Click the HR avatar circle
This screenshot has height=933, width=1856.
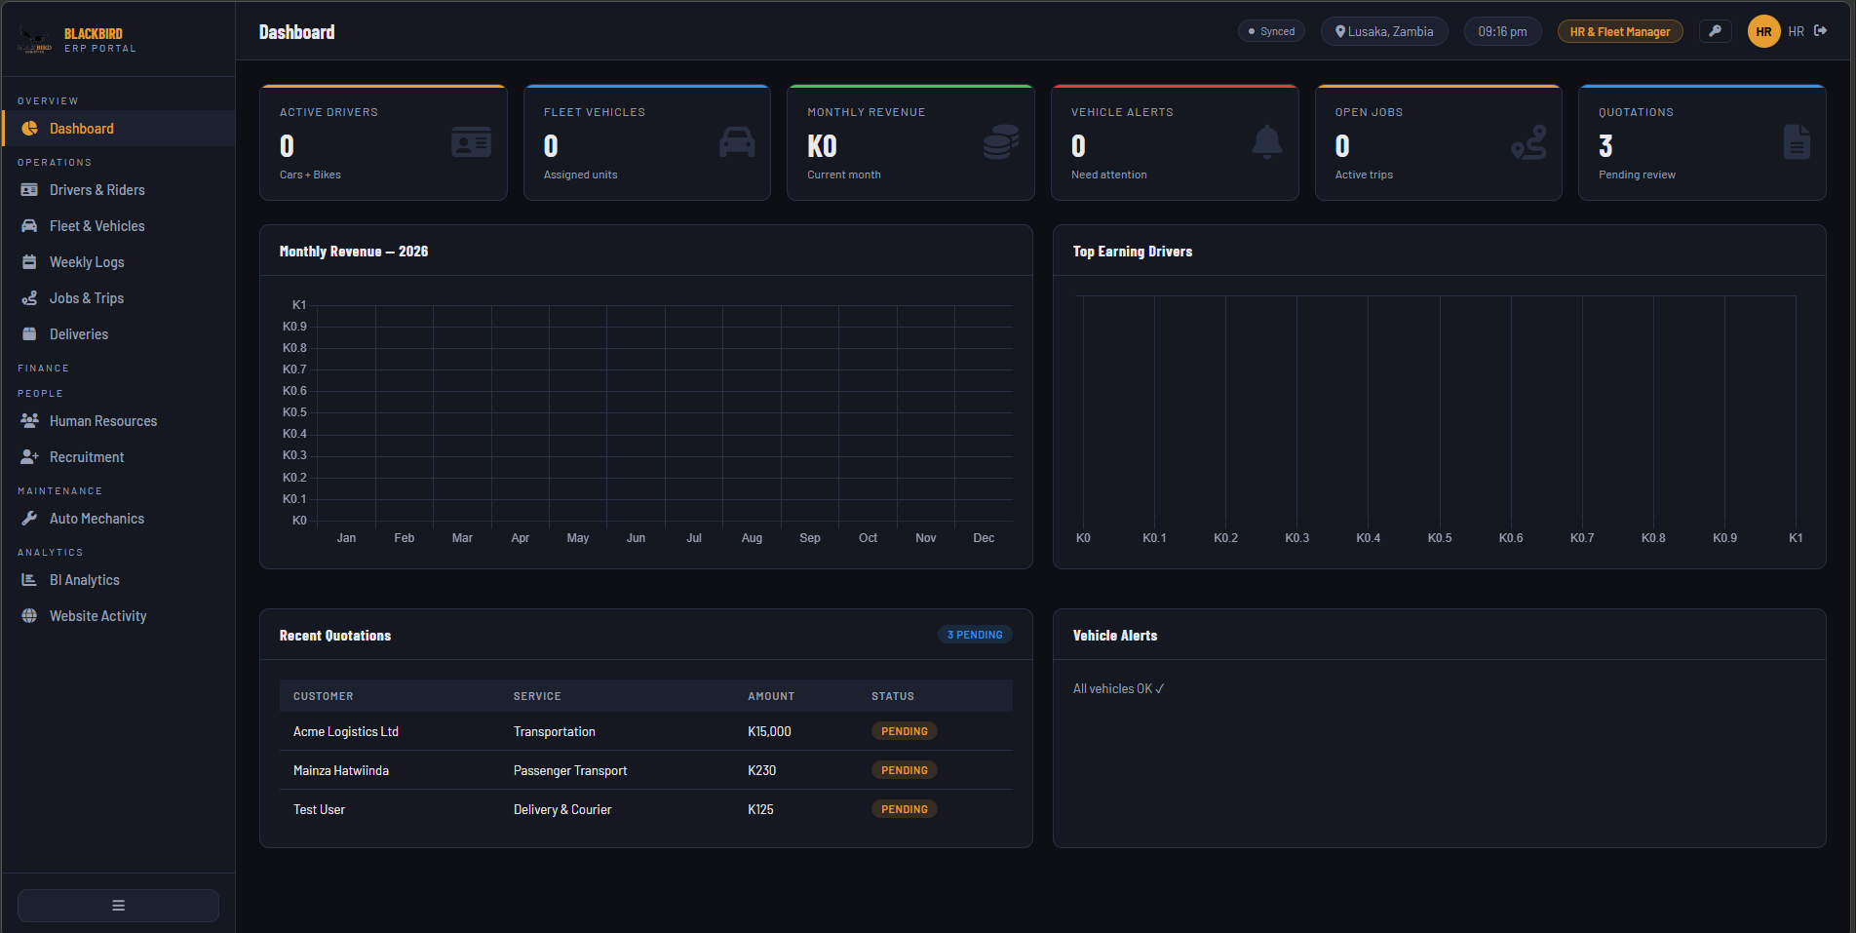[x=1763, y=30]
